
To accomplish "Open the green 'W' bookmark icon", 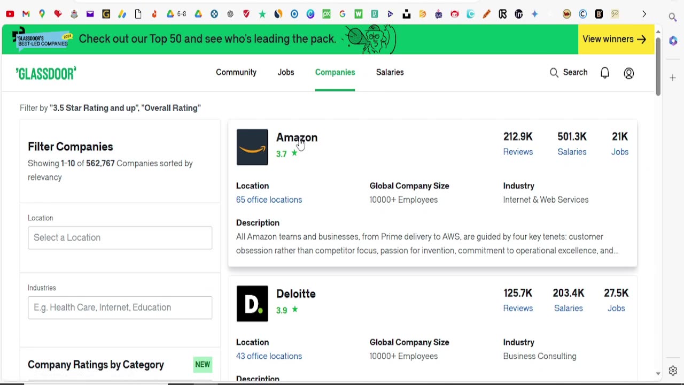I will [359, 14].
